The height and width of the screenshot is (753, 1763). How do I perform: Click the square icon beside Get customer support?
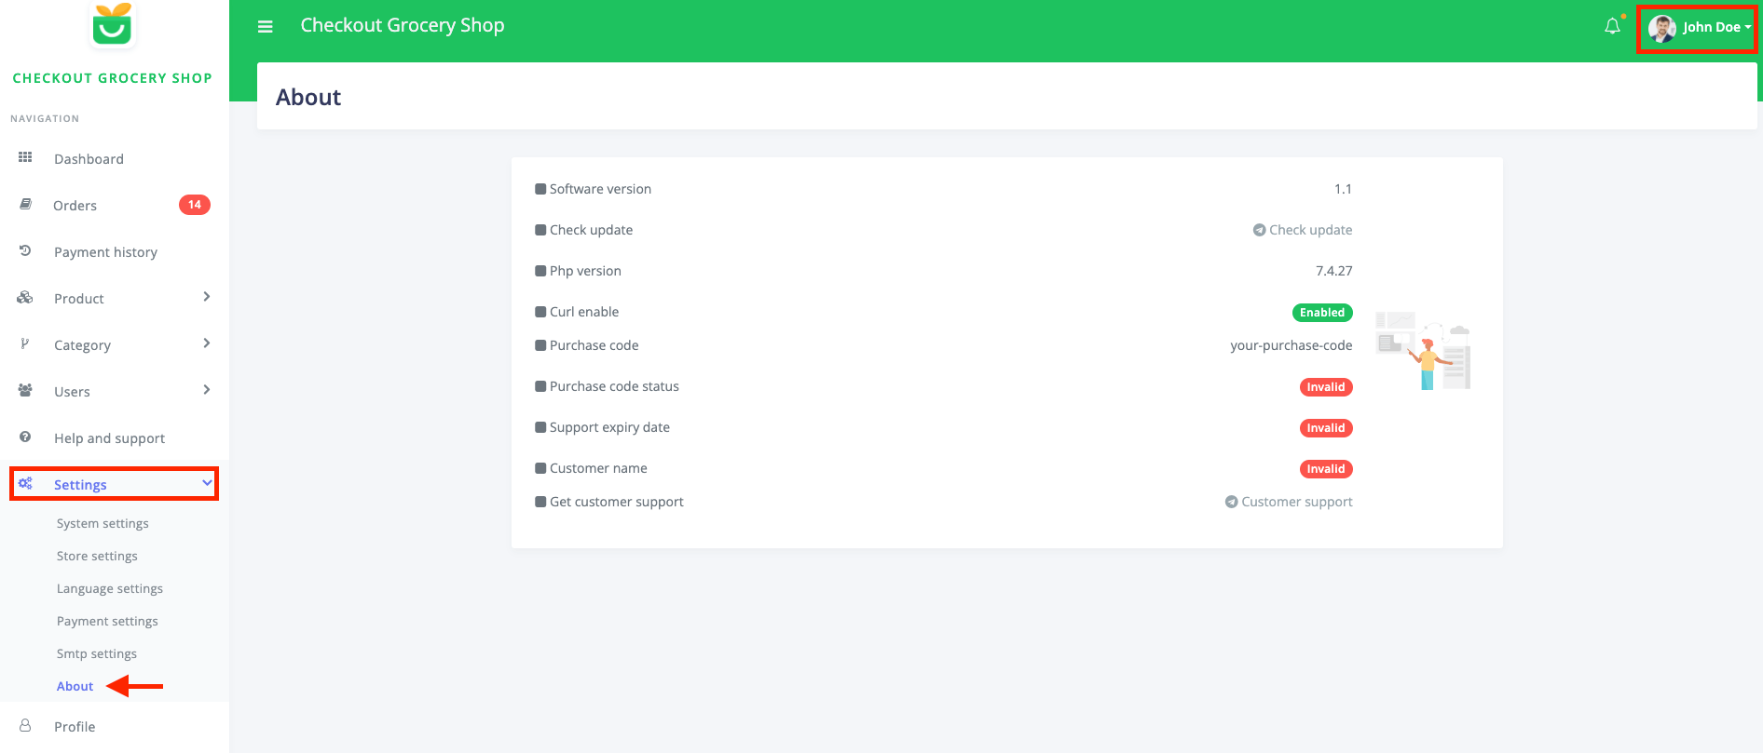coord(540,502)
